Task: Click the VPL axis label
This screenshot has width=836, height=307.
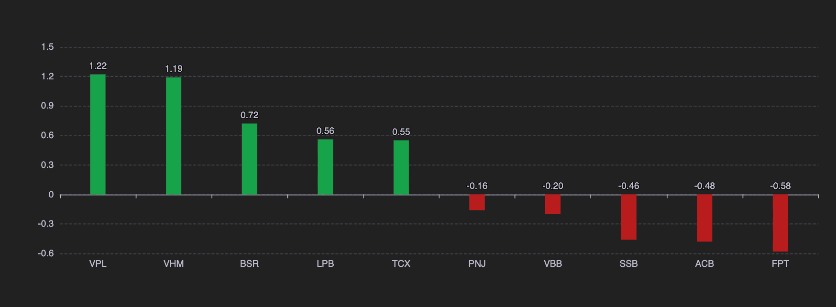Action: pos(98,264)
